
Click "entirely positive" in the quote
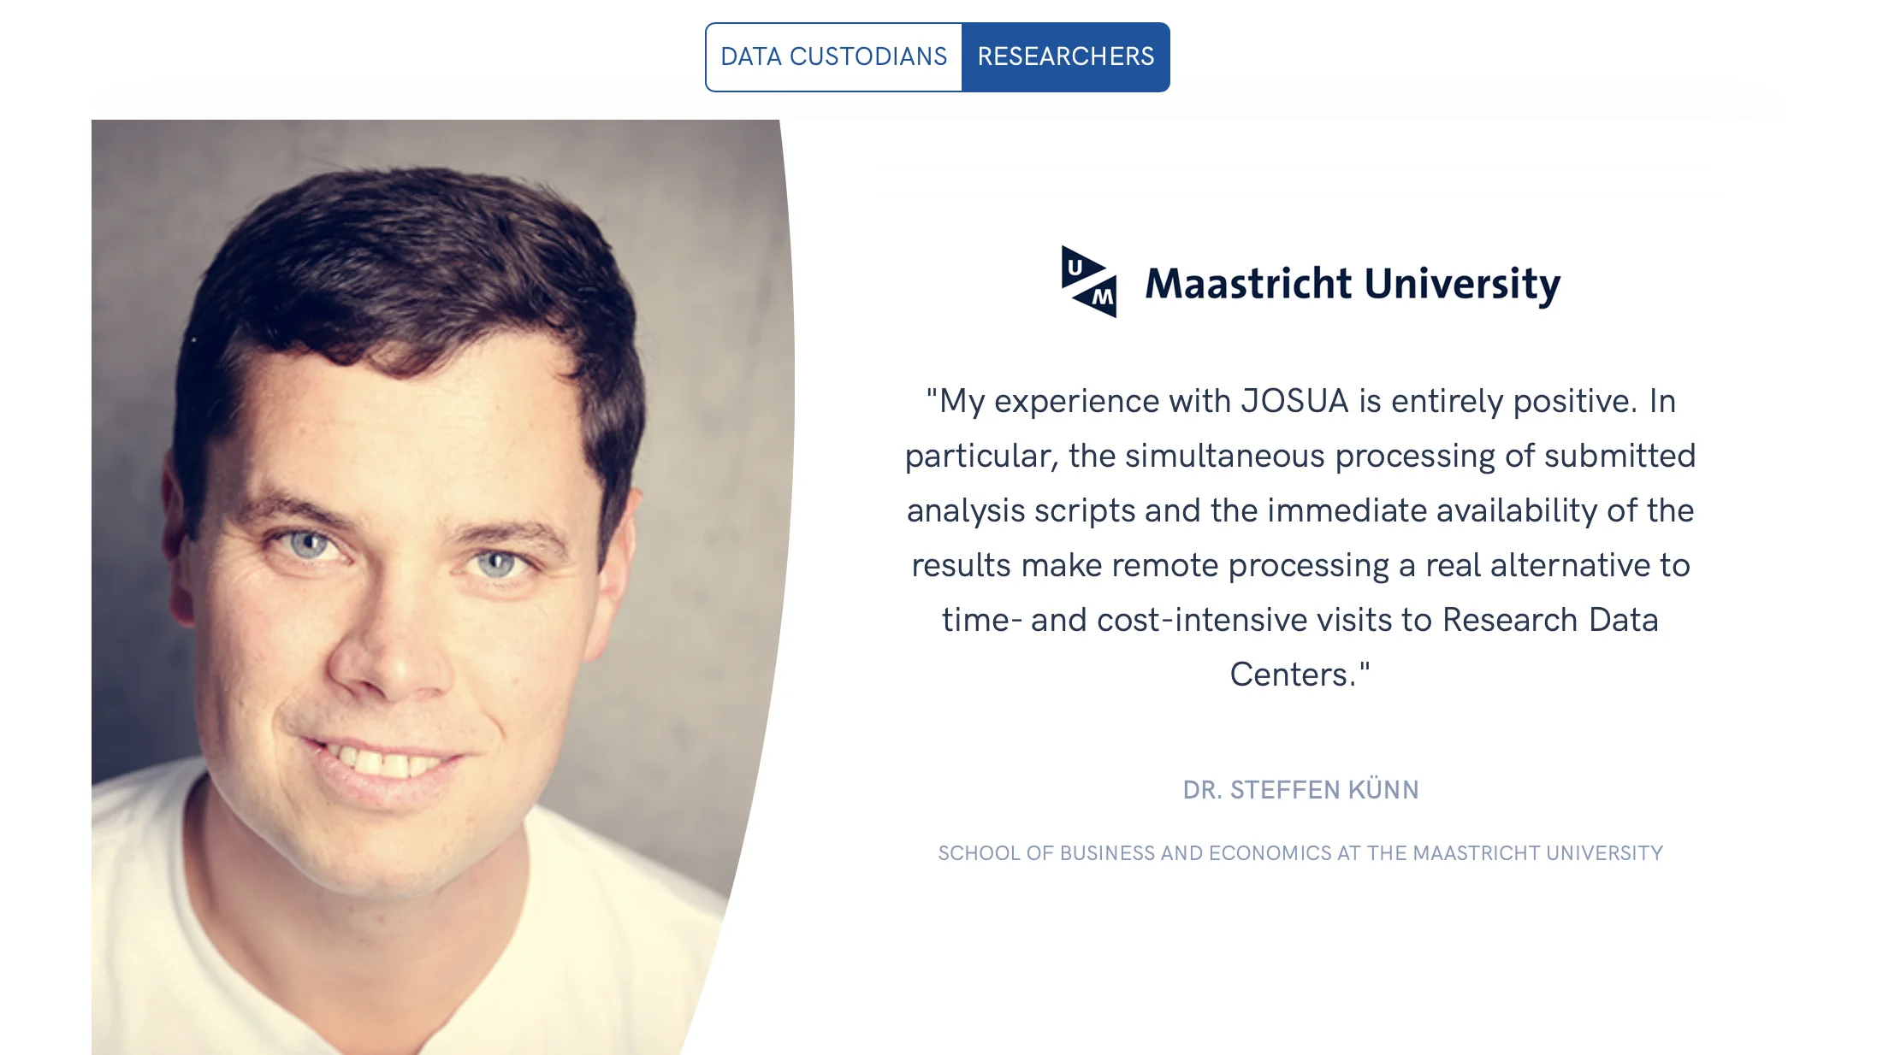tap(1513, 401)
